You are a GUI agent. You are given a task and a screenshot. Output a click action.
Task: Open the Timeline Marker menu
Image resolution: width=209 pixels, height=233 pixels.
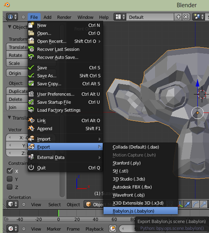pos(54,229)
